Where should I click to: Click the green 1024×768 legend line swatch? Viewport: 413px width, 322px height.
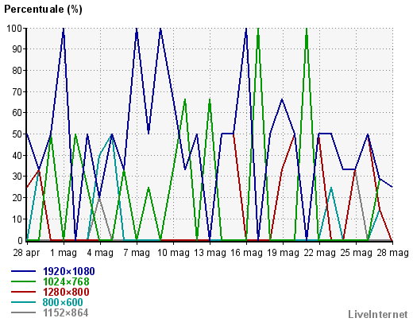pos(24,281)
